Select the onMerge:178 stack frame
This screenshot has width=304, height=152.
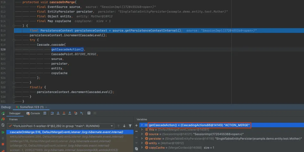70,141
